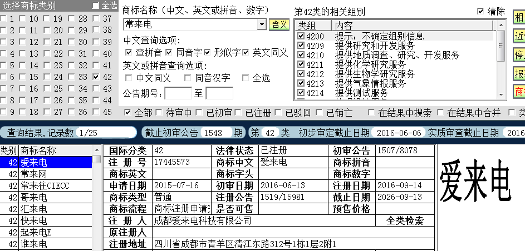Click the ending 公告期号 input box
525x251 pixels.
(219, 93)
